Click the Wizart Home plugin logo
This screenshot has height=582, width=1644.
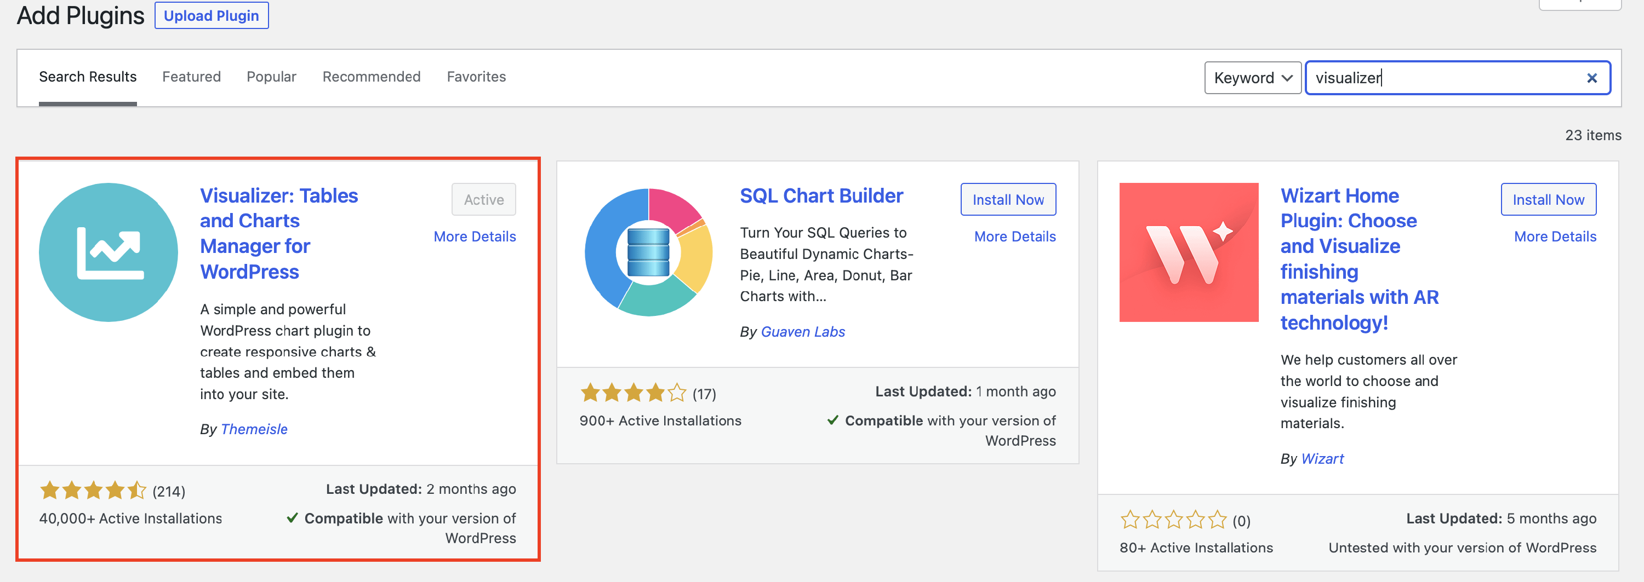click(1188, 252)
